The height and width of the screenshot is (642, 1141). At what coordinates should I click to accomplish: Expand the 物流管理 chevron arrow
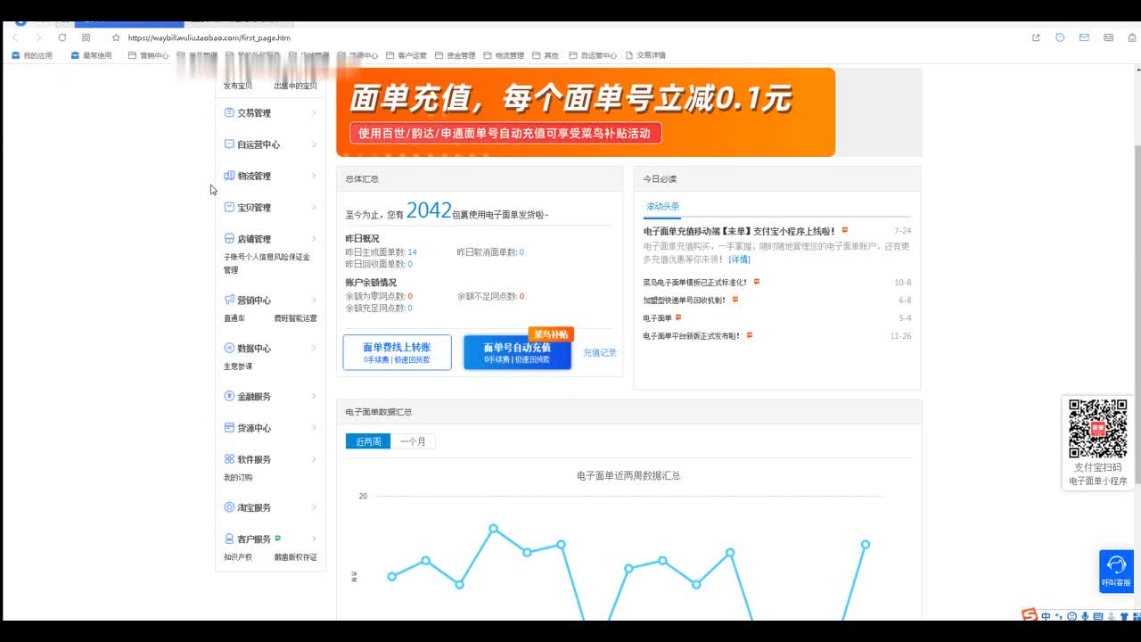[314, 176]
